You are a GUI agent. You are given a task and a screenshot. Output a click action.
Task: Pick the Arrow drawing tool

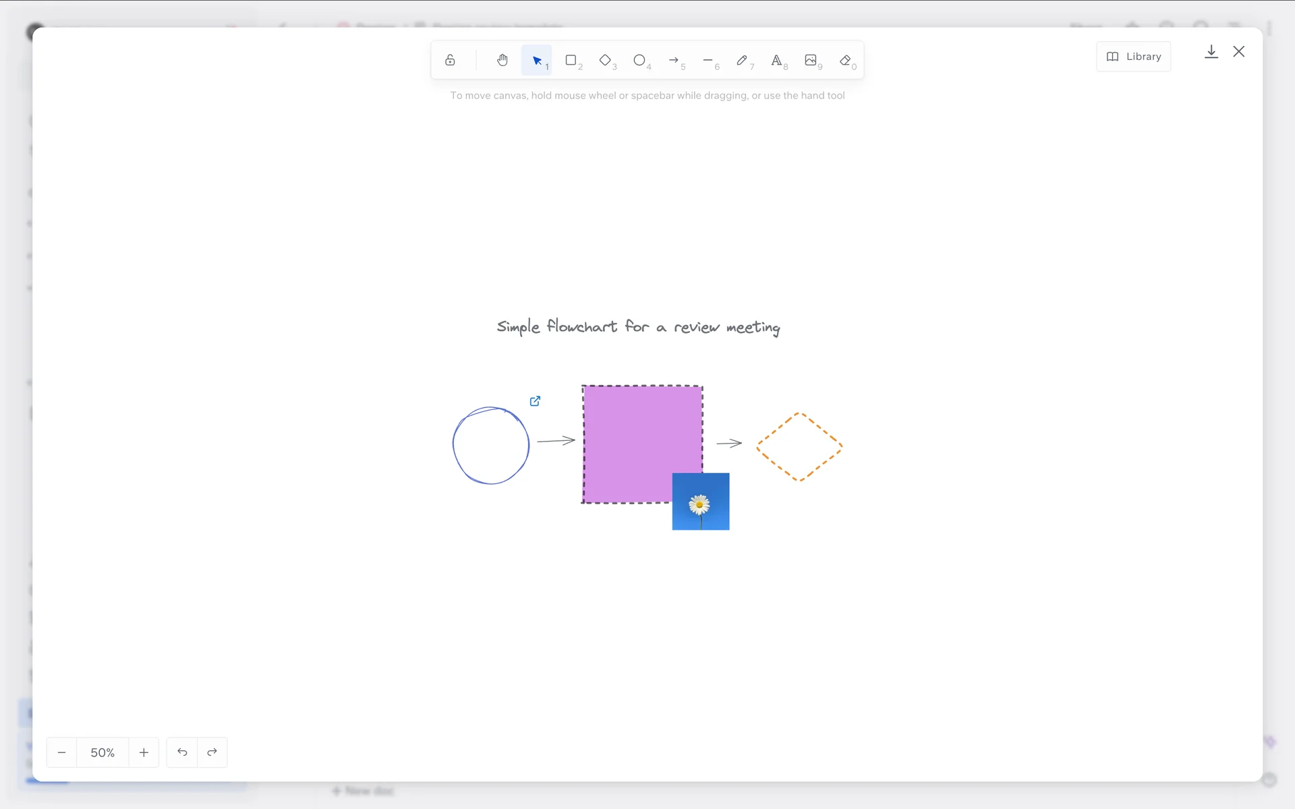pyautogui.click(x=674, y=60)
